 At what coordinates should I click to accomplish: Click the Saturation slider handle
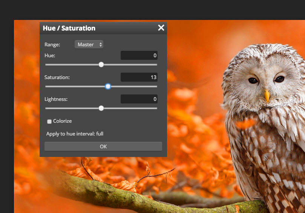pyautogui.click(x=108, y=87)
